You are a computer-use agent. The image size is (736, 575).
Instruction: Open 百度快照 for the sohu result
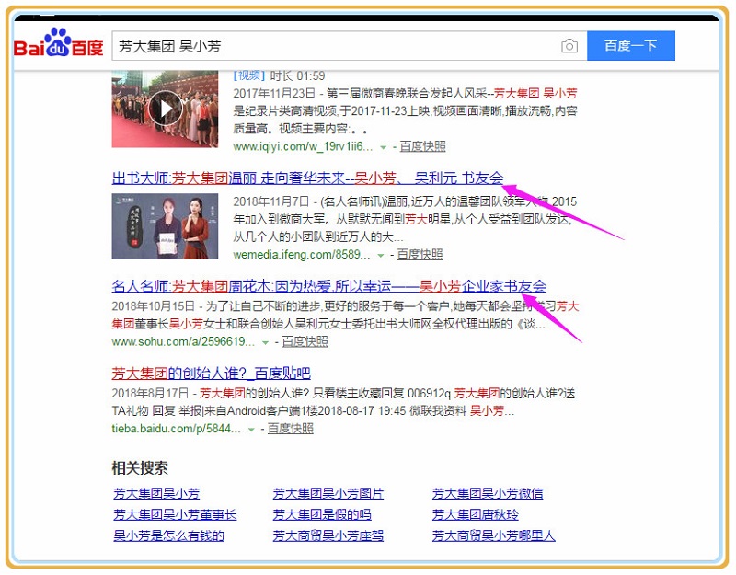(305, 341)
